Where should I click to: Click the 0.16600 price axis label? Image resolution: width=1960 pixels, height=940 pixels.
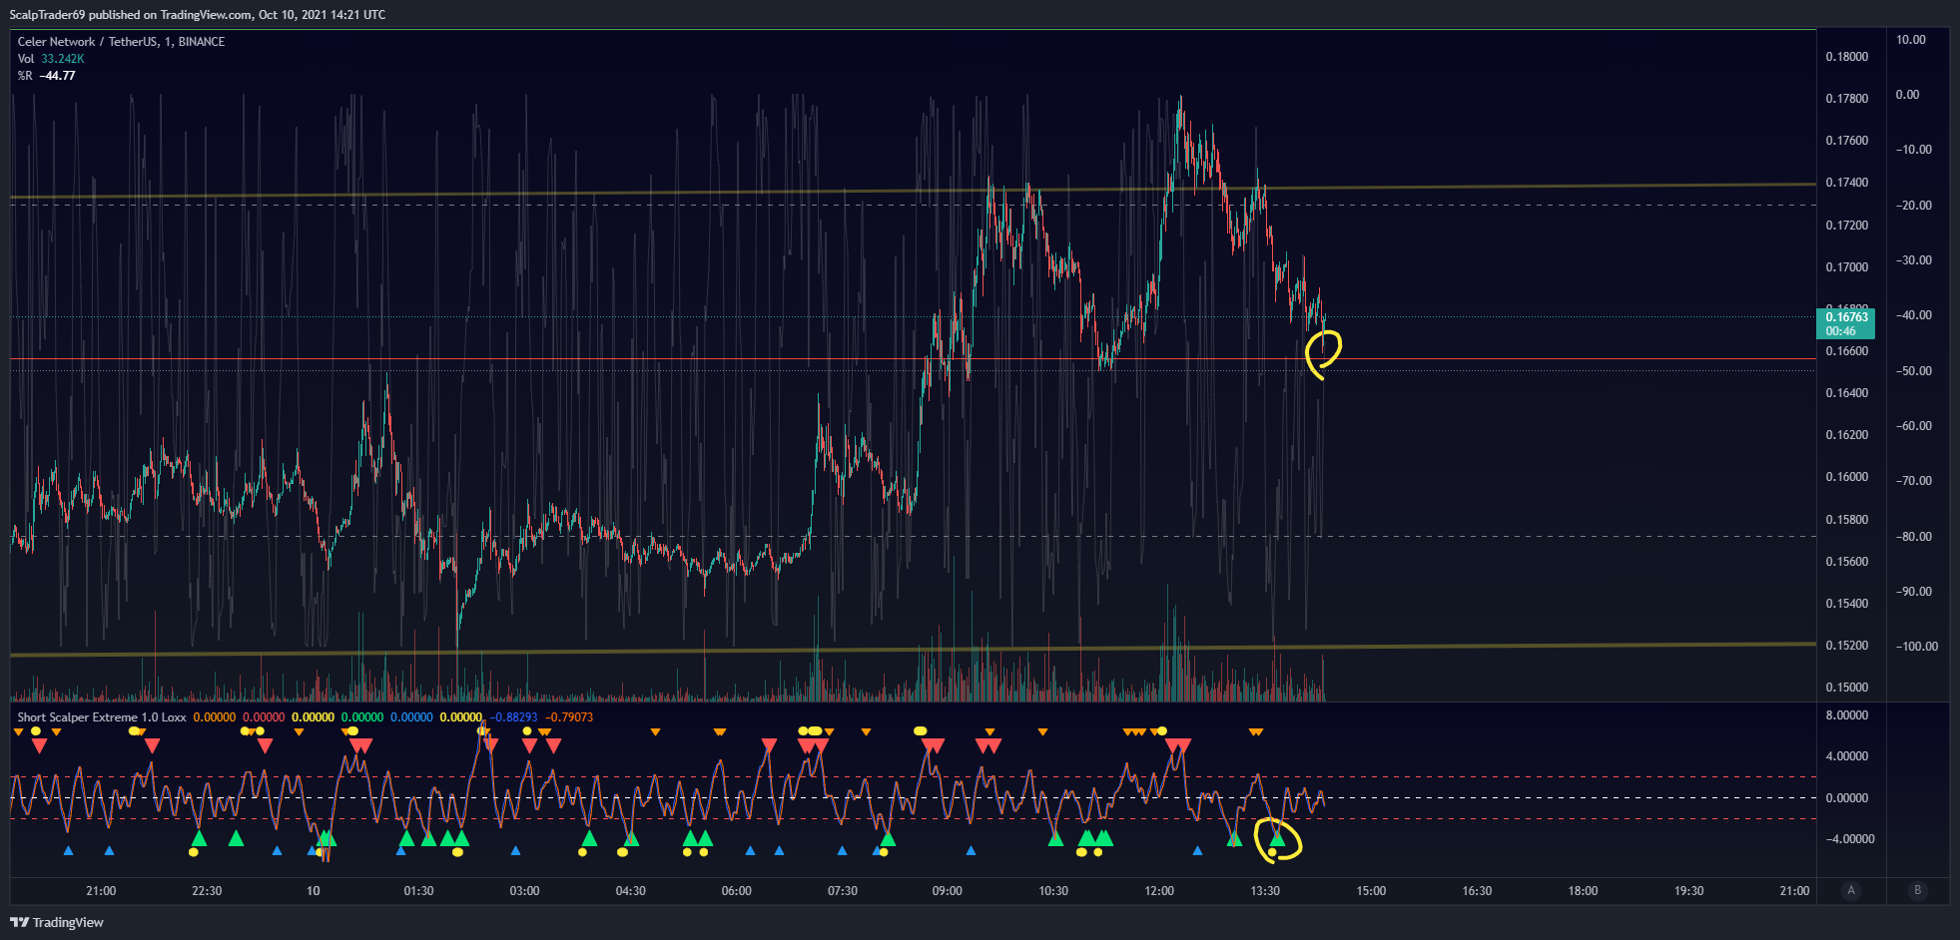(x=1847, y=351)
